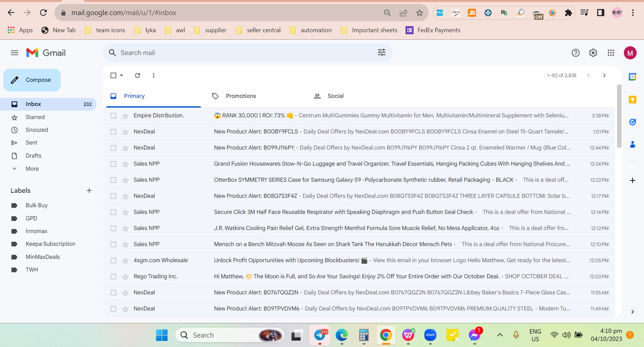Create a new label with plus
Screen dimensions: 644x347
[89, 190]
